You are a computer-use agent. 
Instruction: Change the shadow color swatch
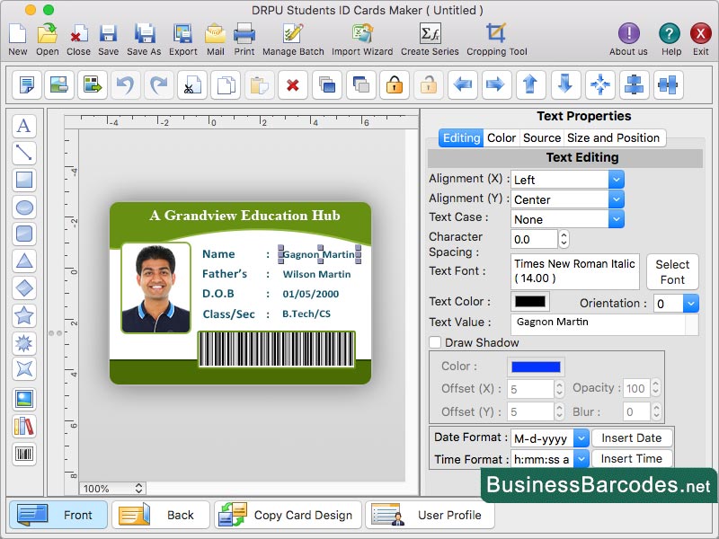pyautogui.click(x=536, y=366)
